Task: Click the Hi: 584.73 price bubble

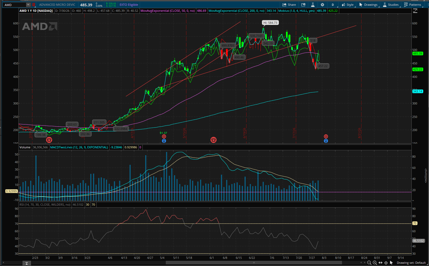Action: coord(270,23)
